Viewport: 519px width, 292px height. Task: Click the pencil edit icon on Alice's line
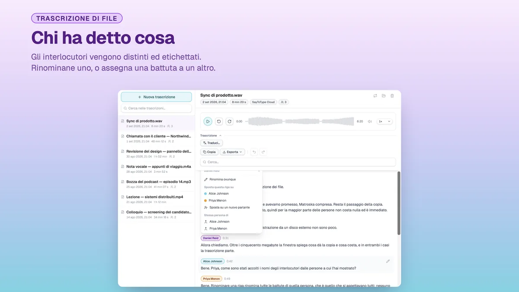point(388,261)
